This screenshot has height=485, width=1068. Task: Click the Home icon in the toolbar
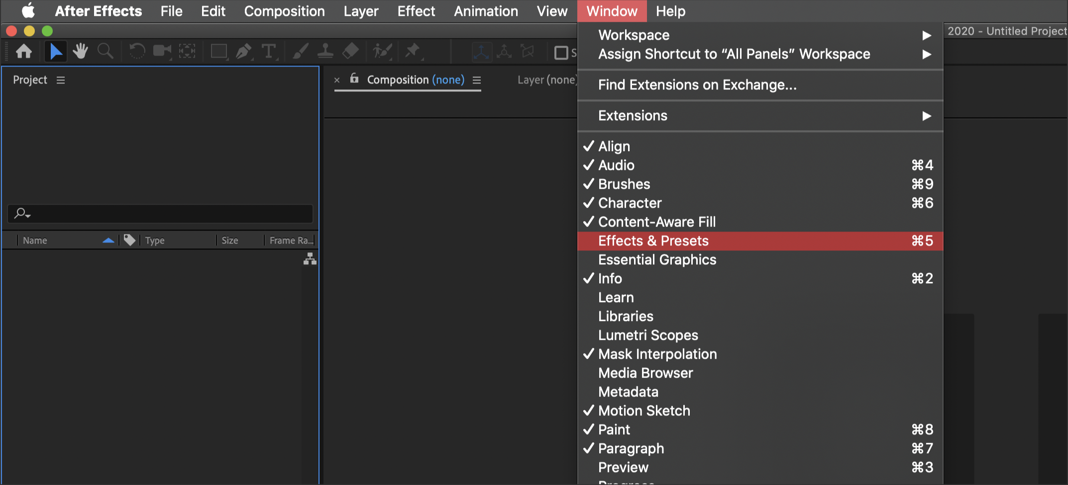coord(24,51)
